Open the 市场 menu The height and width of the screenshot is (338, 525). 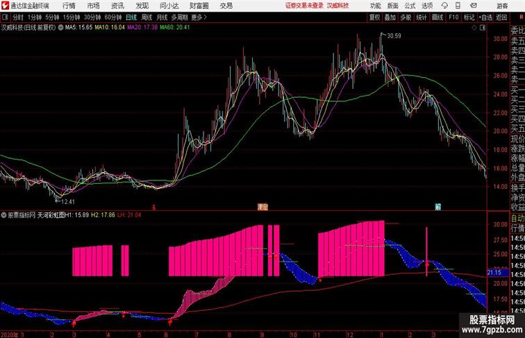click(94, 6)
